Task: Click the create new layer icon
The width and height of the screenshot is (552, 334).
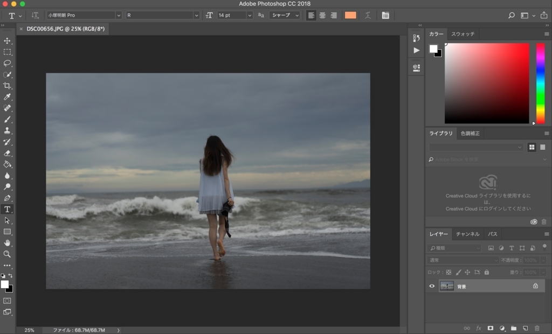Action: (x=525, y=328)
